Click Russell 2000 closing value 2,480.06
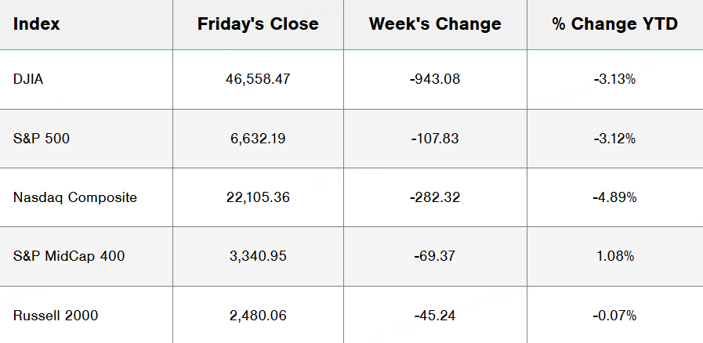The width and height of the screenshot is (703, 343). 258,316
